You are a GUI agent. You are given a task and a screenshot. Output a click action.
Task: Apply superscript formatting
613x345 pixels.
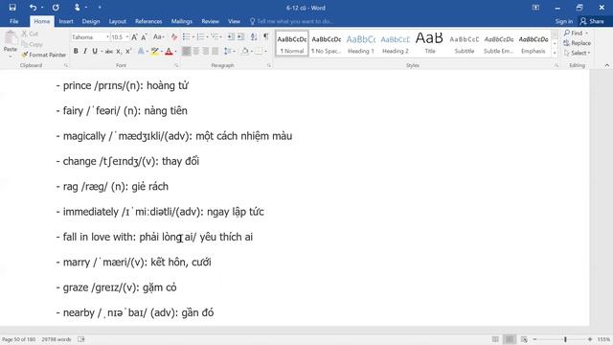(x=128, y=51)
